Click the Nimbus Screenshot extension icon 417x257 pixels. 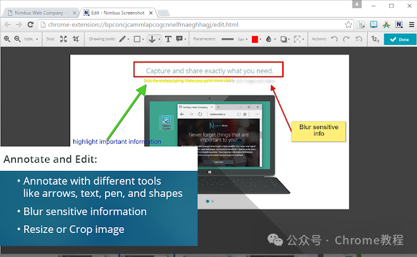click(399, 25)
